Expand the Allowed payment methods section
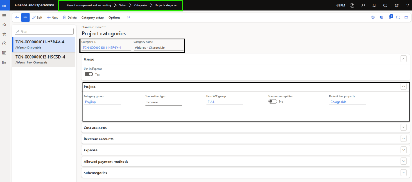 (x=403, y=161)
